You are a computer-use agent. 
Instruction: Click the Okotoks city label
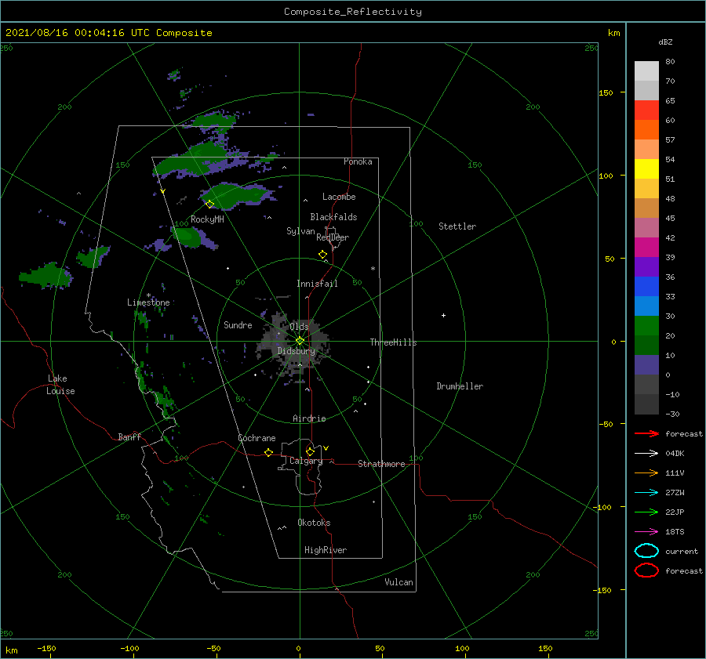coord(314,523)
